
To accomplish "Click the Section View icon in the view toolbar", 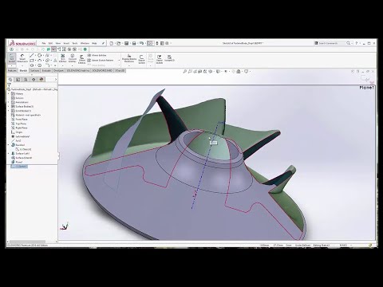I will 200,71.
